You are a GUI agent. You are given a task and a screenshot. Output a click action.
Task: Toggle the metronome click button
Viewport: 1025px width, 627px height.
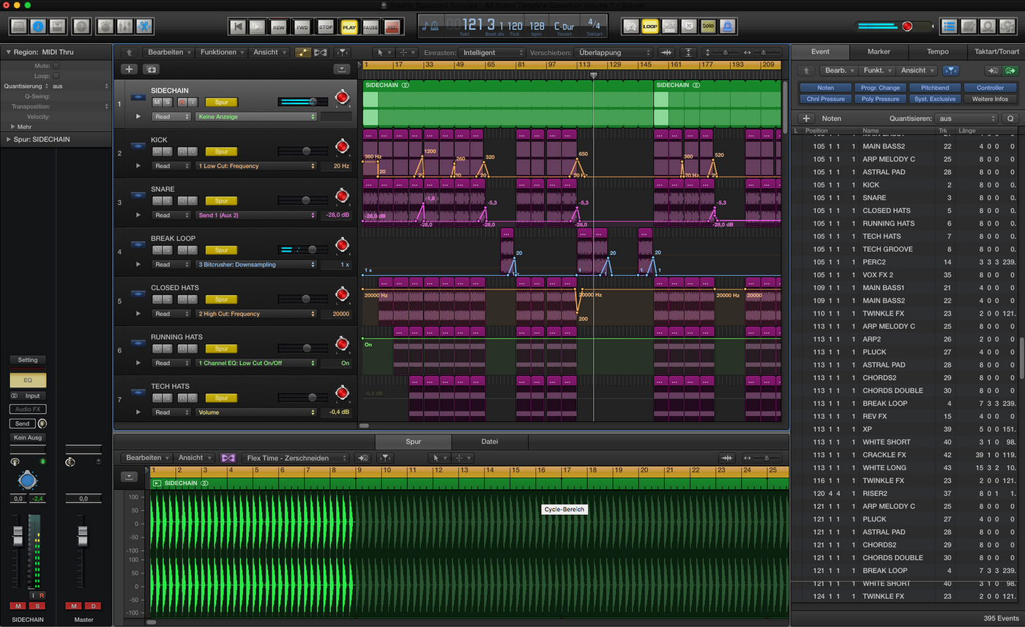coord(728,26)
